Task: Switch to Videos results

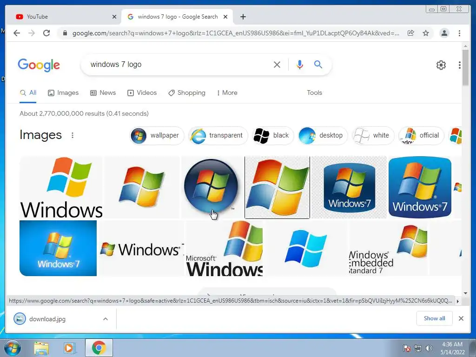Action: [142, 93]
